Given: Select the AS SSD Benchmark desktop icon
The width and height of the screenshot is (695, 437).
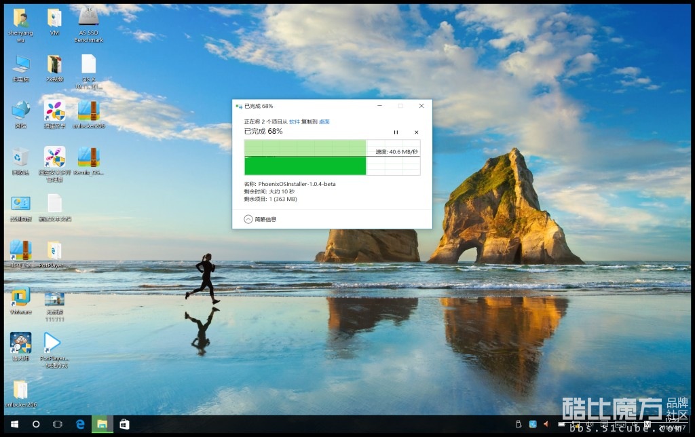Looking at the screenshot, I should pos(88,16).
